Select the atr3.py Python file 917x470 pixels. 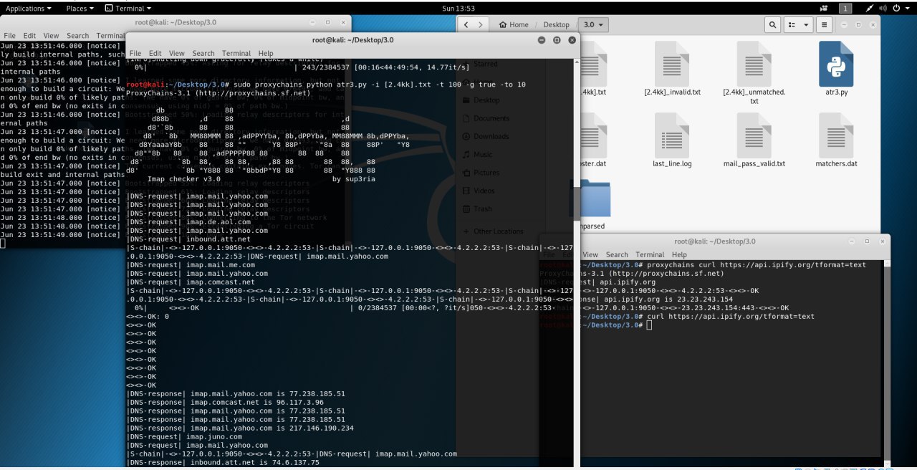(x=836, y=69)
